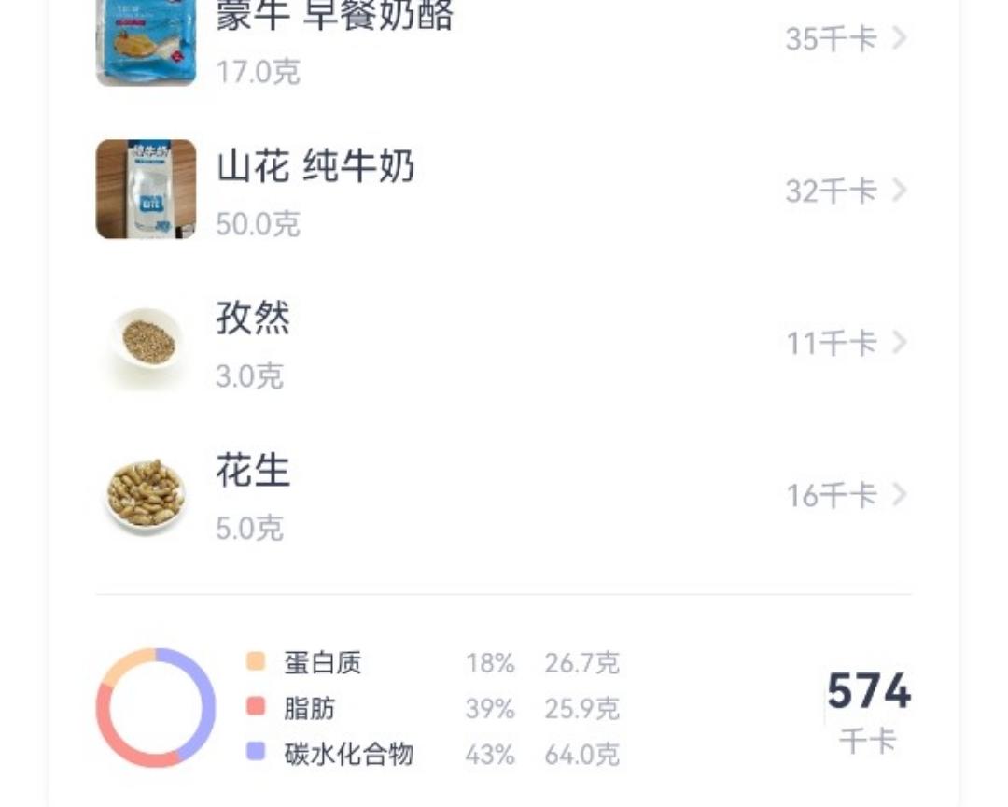Screen dimensions: 1008x807
Task: Click the orange 蛋白质 legend swatch
Action: click(x=256, y=662)
